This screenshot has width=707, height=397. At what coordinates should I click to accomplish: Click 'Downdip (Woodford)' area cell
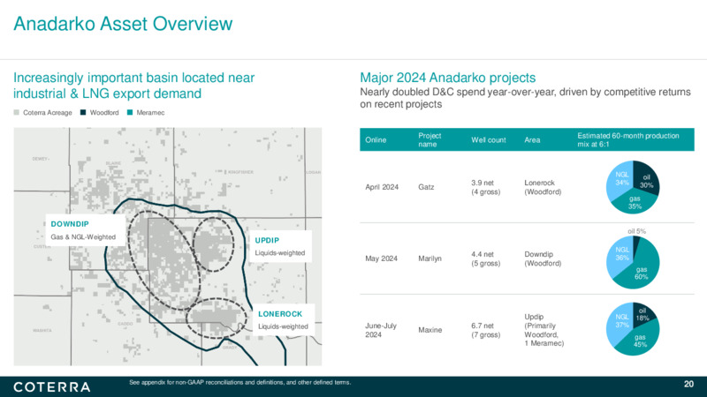(x=543, y=258)
